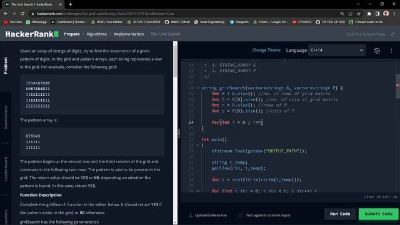The image size is (400, 225).
Task: Open the Telegram bookmark
Action: coord(239,22)
